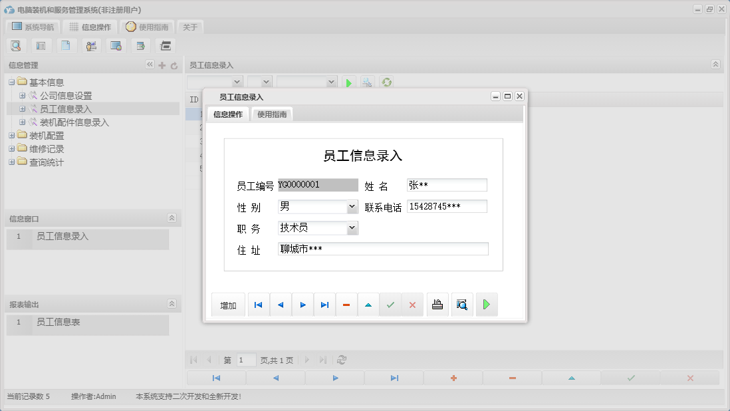Select the employee info icon in main toolbar
The image size is (730, 411).
[91, 45]
